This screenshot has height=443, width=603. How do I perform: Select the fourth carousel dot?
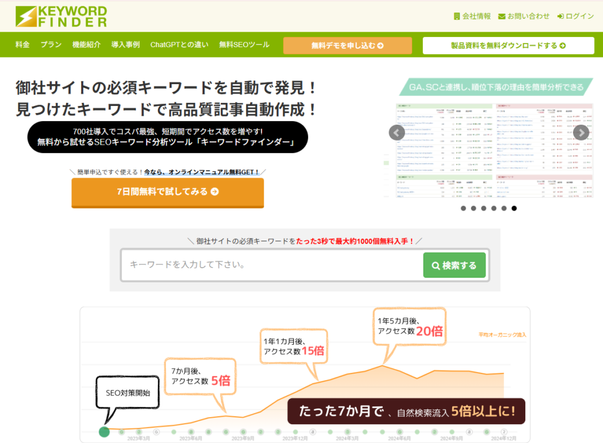494,208
